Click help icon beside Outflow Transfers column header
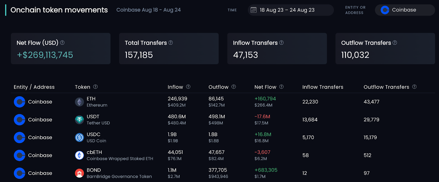 point(414,87)
